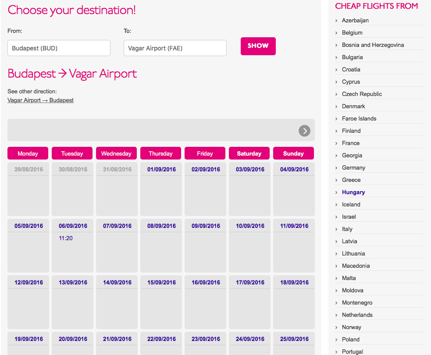This screenshot has width=431, height=355.
Task: Select Finland from country list
Action: pos(351,131)
